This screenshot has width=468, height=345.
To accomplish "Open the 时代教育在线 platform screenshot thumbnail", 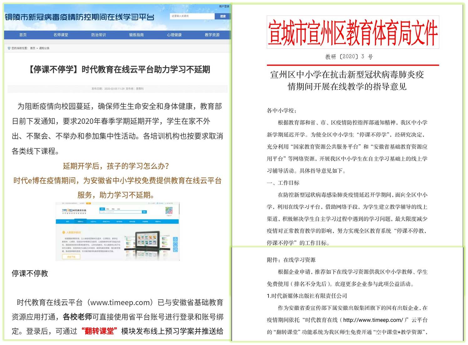I will [118, 231].
